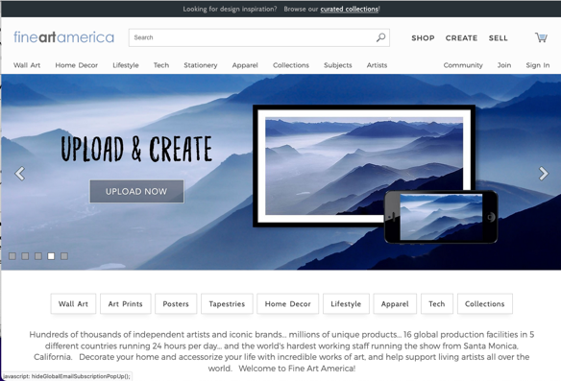561x381 pixels.
Task: Open the Apparel nav menu
Action: [x=245, y=65]
